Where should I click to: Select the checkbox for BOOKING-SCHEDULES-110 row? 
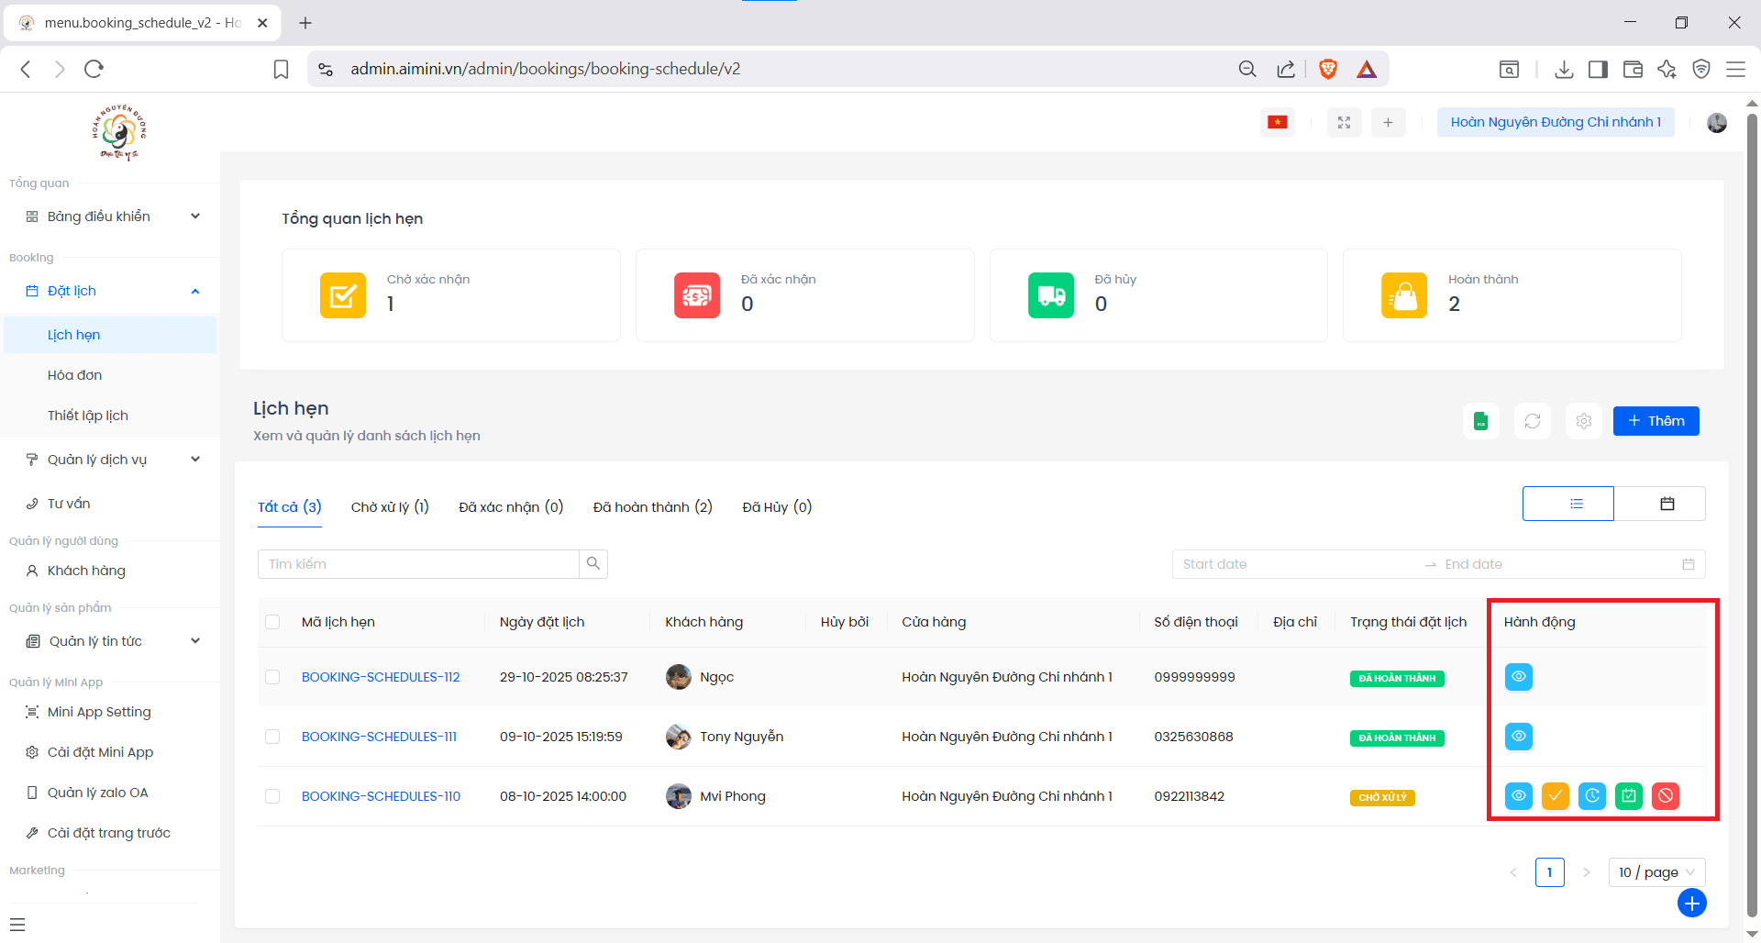pos(272,796)
